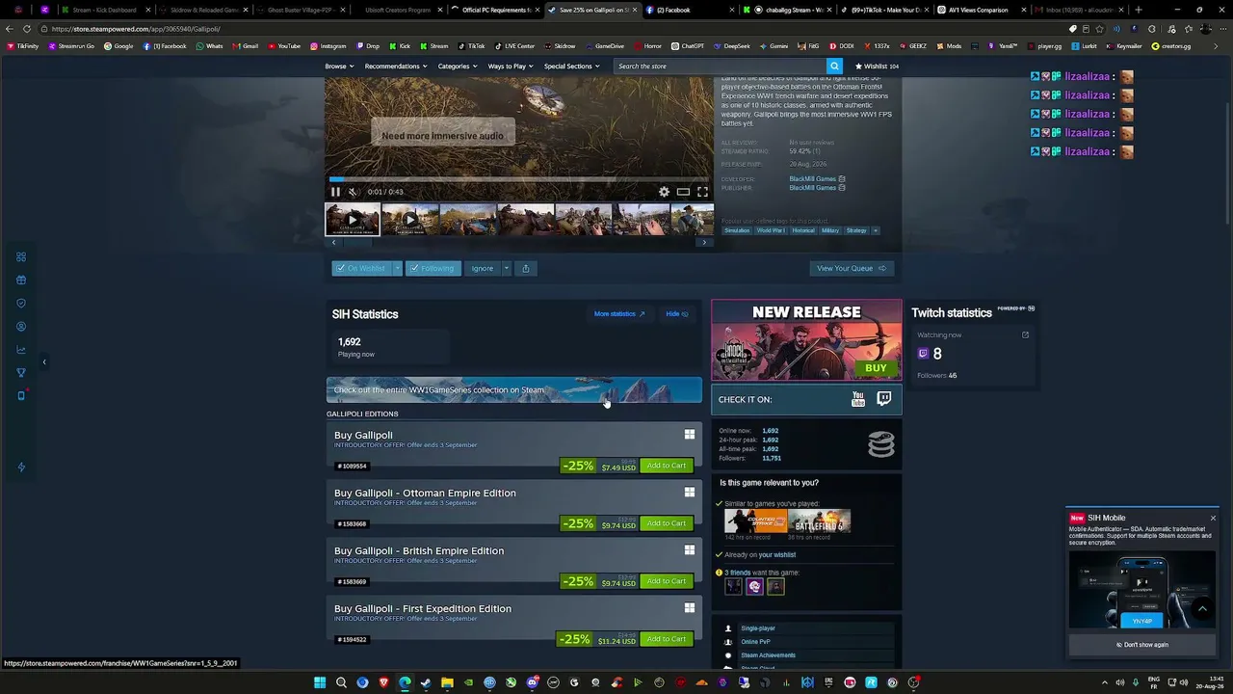The width and height of the screenshot is (1233, 694).
Task: Open the Categories dropdown menu
Action: (x=458, y=67)
